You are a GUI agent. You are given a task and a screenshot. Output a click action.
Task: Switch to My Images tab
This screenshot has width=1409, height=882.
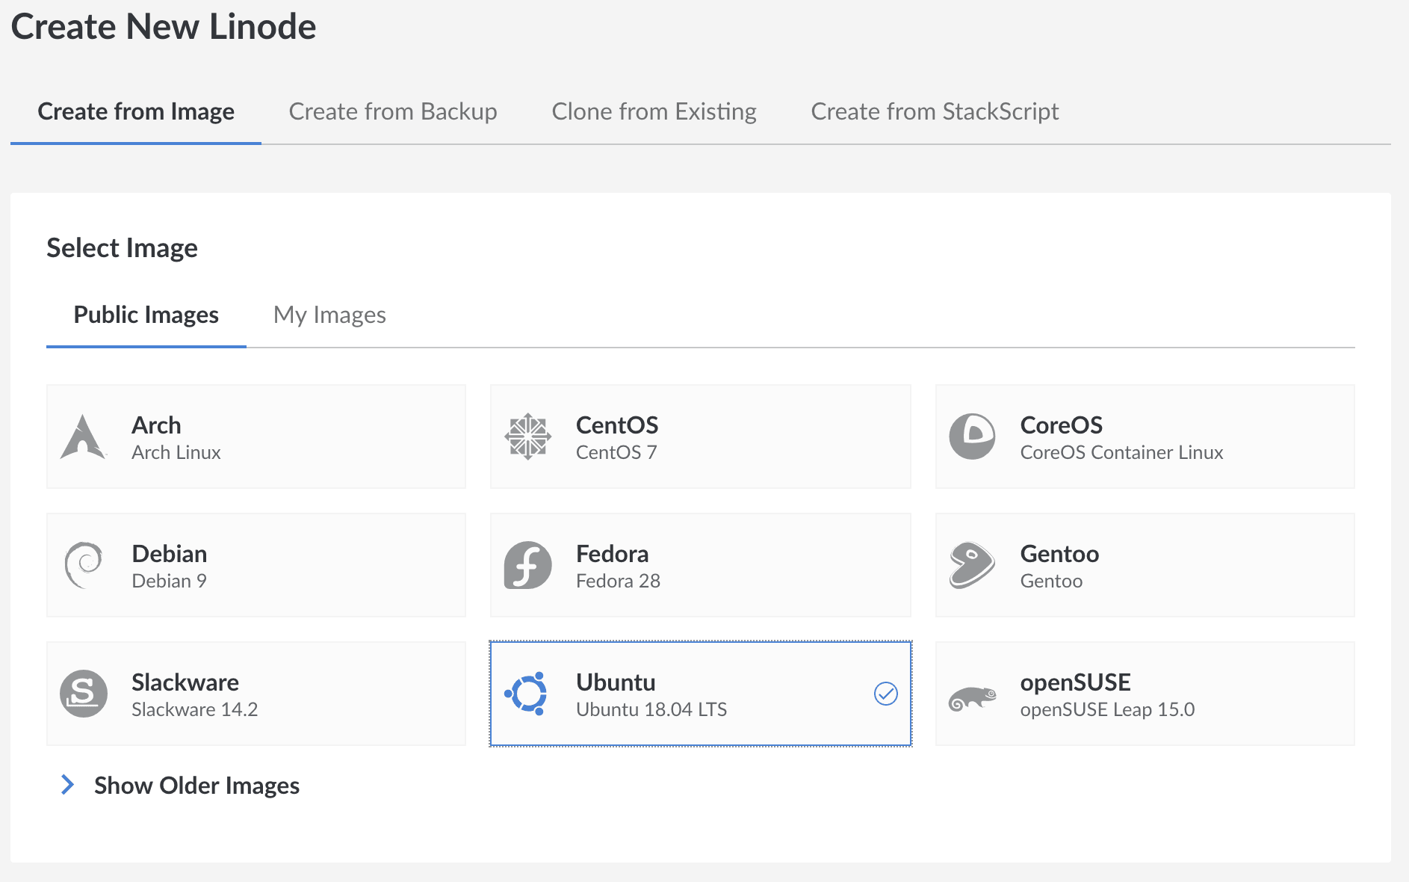(329, 315)
